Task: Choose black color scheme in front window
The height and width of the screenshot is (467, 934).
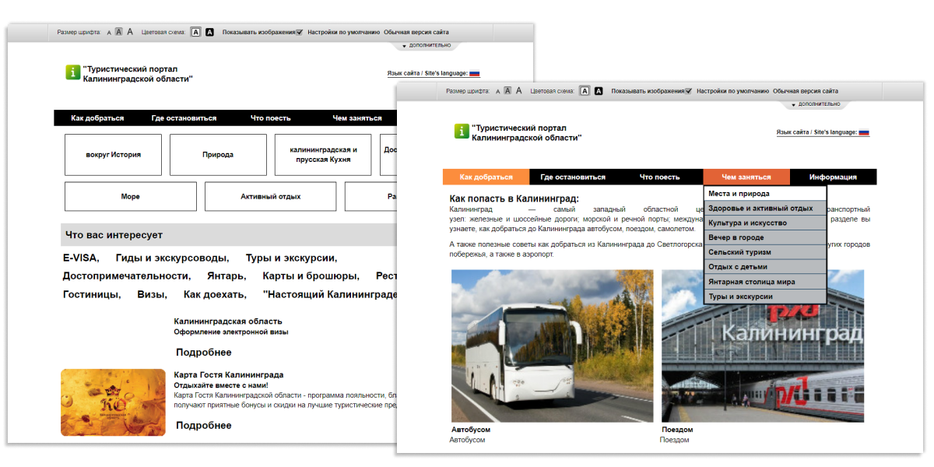Action: click(599, 91)
